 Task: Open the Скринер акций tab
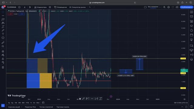[x=14, y=107]
